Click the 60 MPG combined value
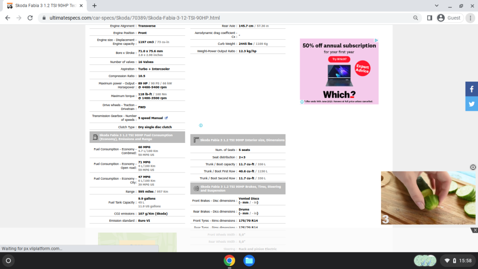The width and height of the screenshot is (478, 269). pyautogui.click(x=144, y=147)
